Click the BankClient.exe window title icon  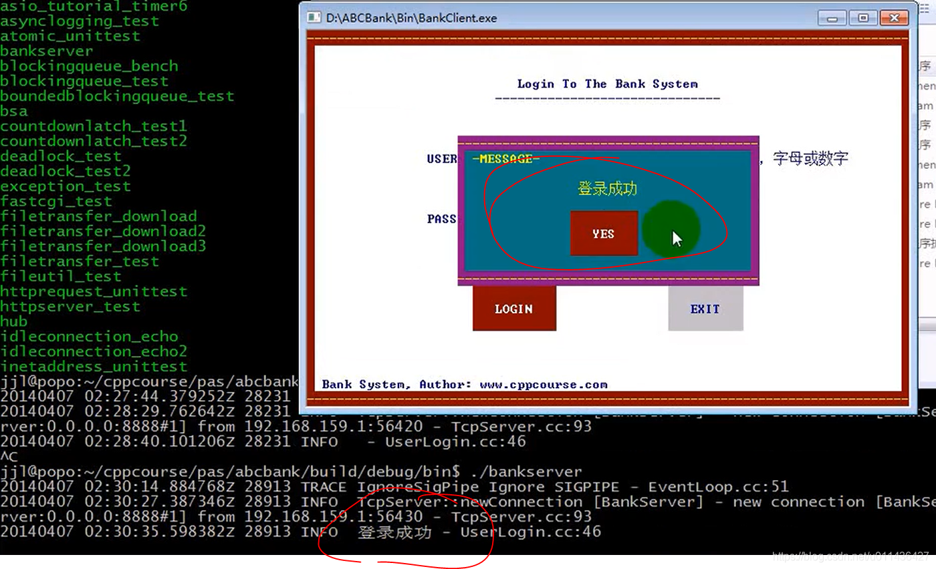[x=313, y=17]
